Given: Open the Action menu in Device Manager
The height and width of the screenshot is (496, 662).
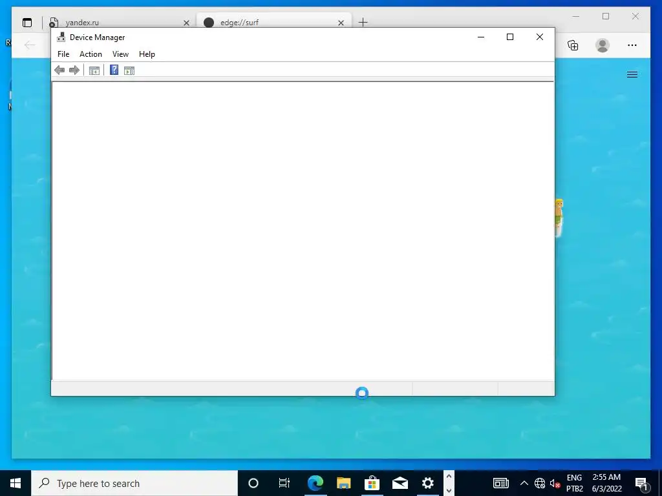Looking at the screenshot, I should (x=91, y=54).
